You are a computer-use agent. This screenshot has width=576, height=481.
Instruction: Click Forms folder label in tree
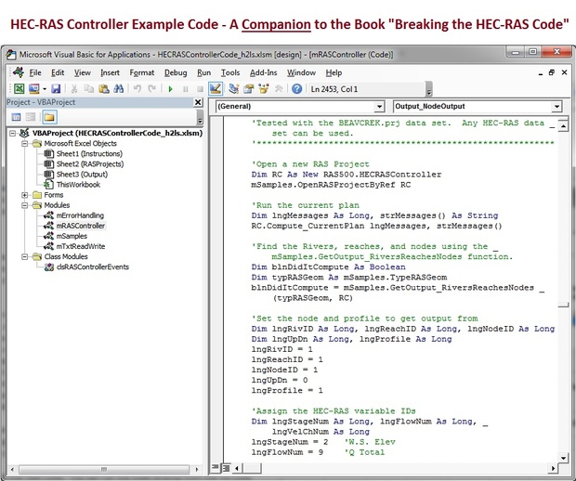54,195
